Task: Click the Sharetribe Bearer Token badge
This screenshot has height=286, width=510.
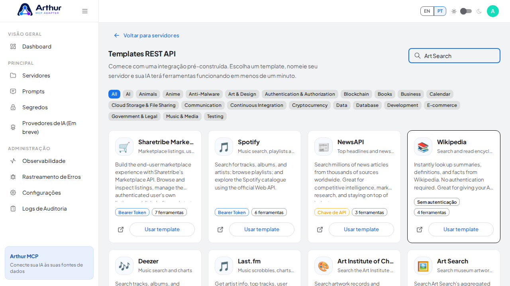Action: click(x=132, y=213)
